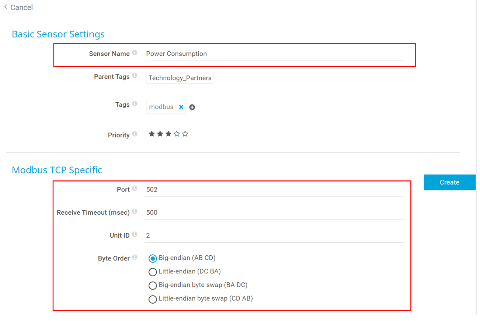Set priority to one star
This screenshot has width=480, height=321.
point(152,134)
